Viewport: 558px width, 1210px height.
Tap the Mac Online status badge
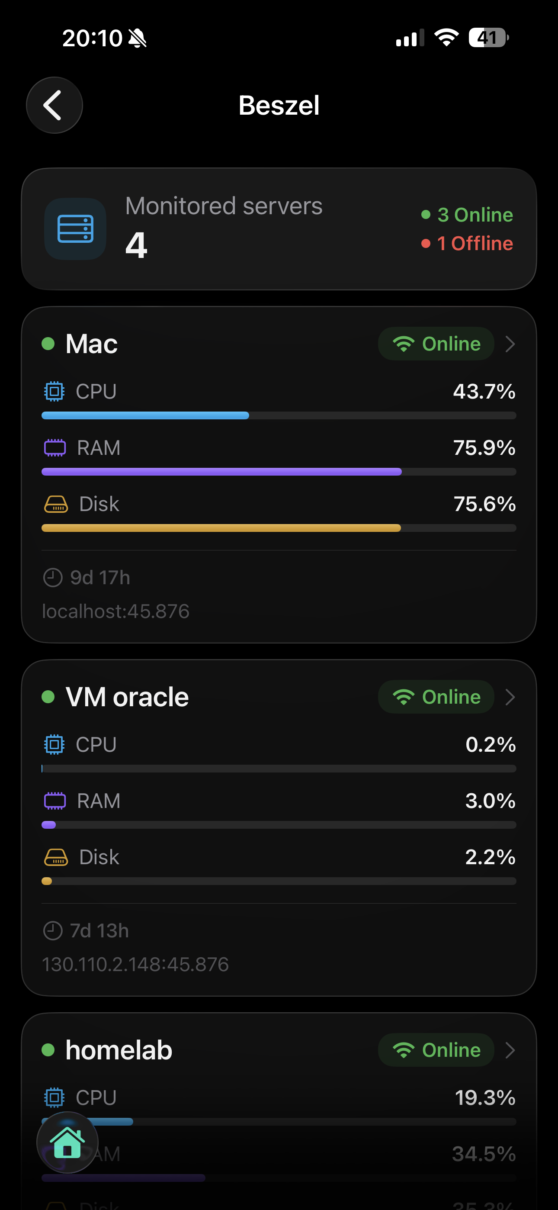click(436, 344)
